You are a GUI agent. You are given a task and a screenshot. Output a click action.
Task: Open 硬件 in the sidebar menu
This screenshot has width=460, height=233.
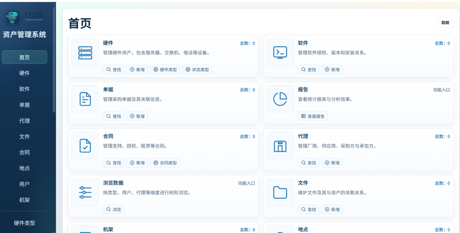tap(24, 73)
